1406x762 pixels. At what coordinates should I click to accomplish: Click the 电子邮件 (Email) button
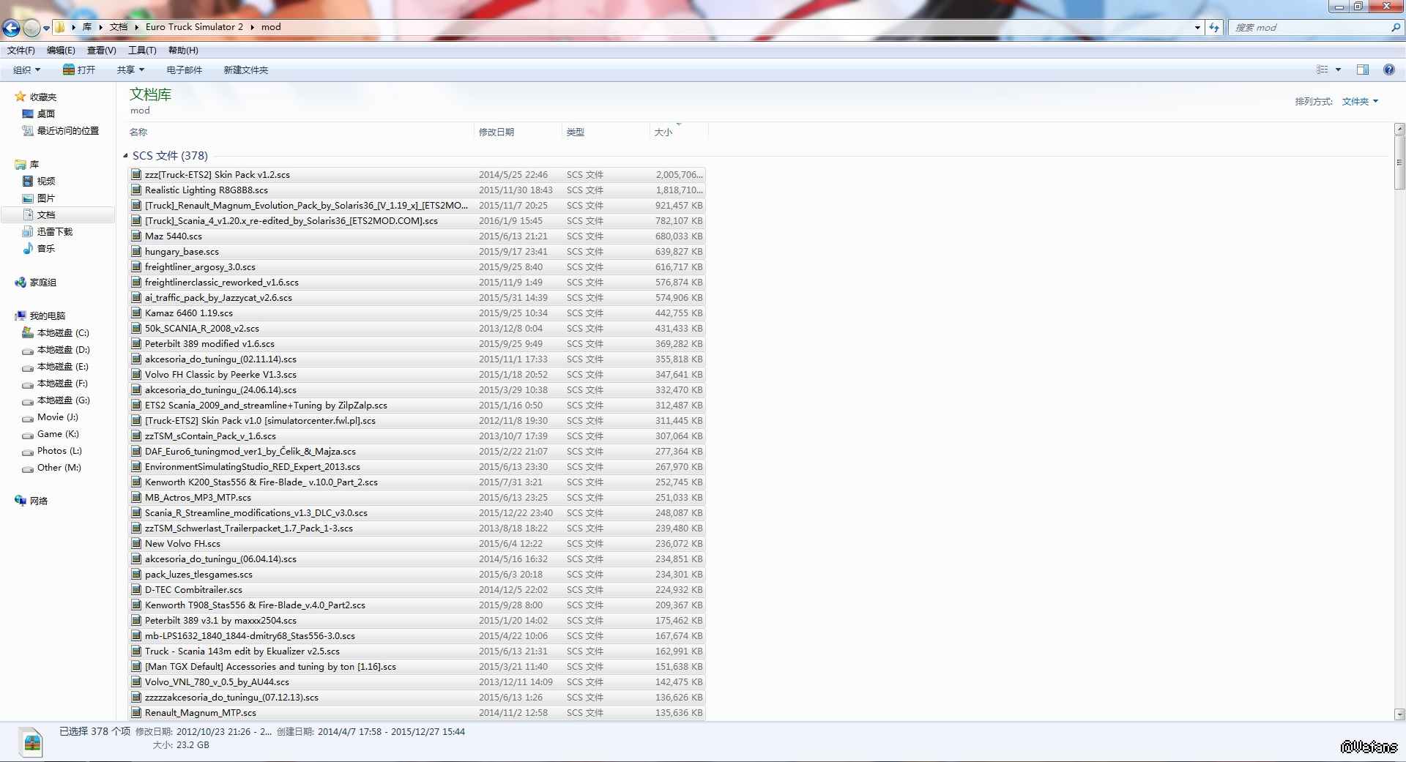pos(184,70)
